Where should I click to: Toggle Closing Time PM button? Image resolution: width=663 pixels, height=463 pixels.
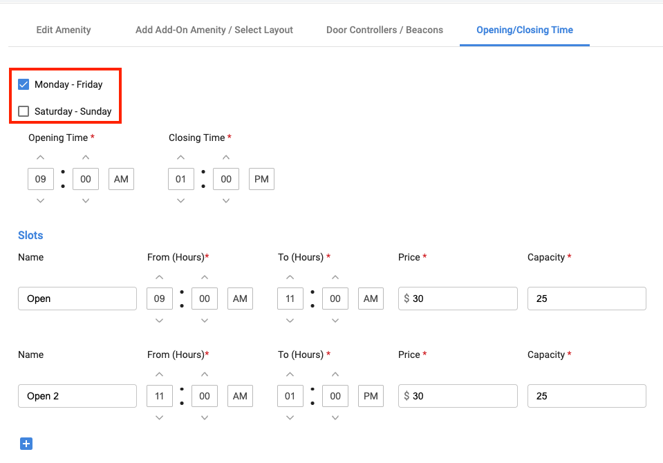click(262, 179)
